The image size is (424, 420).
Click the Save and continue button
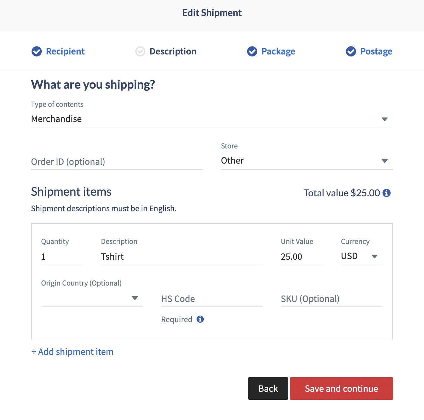[341, 388]
